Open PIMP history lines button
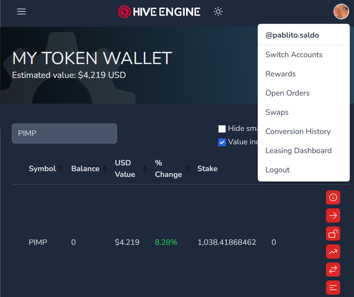 point(333,287)
